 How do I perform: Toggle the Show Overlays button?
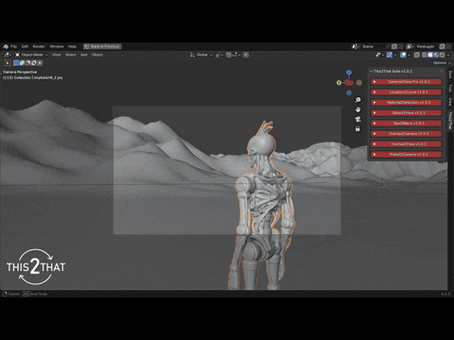point(403,55)
